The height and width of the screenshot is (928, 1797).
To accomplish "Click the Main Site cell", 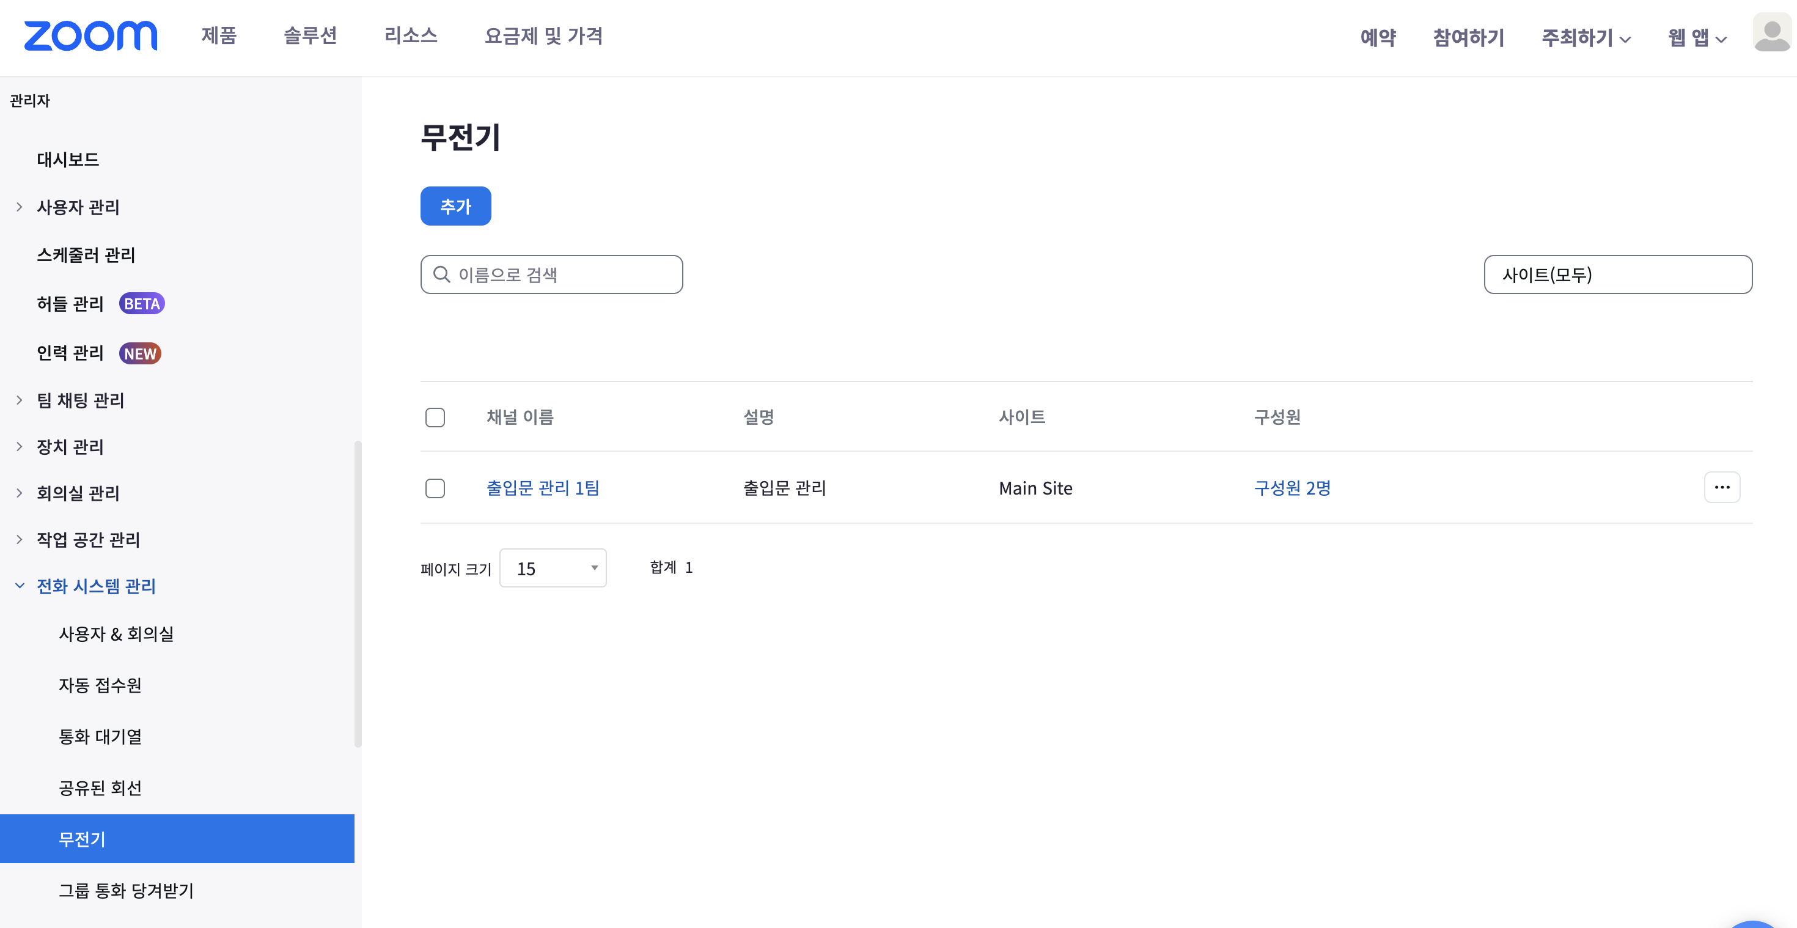I will tap(1035, 488).
